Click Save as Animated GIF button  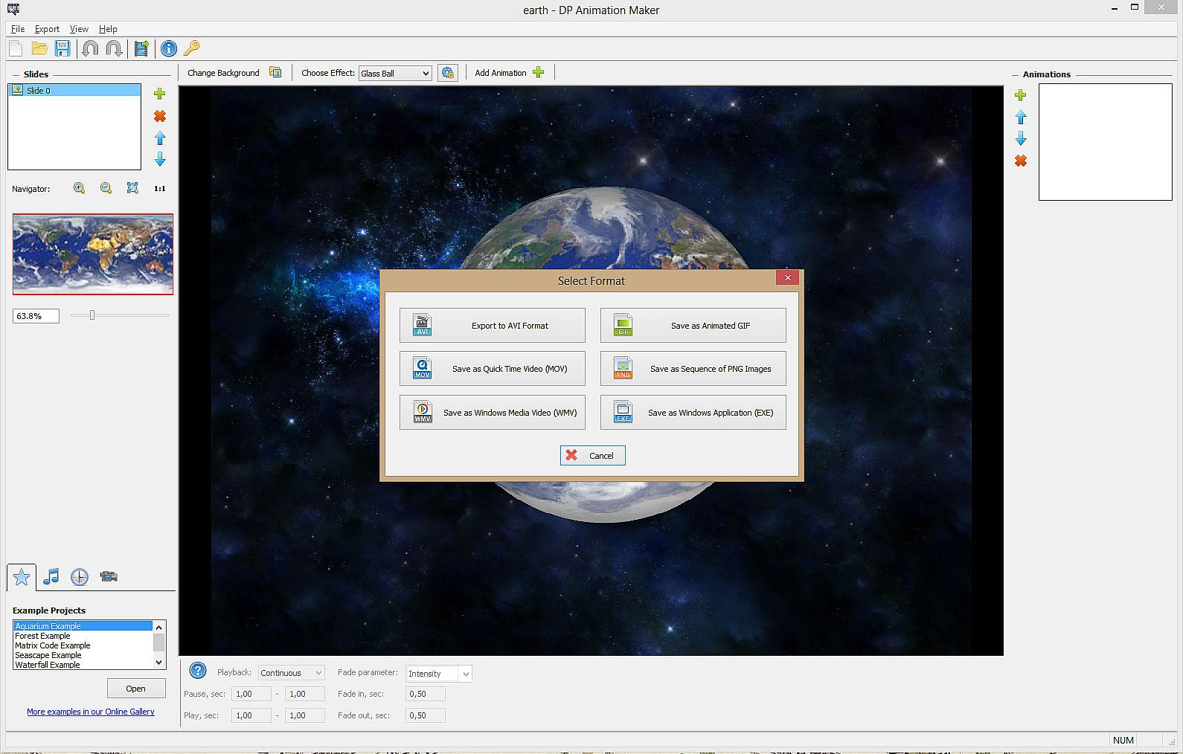(693, 326)
